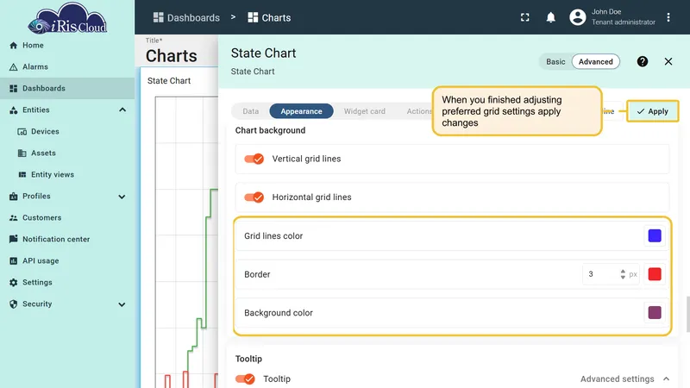Open API usage page
The width and height of the screenshot is (690, 388).
pos(41,261)
